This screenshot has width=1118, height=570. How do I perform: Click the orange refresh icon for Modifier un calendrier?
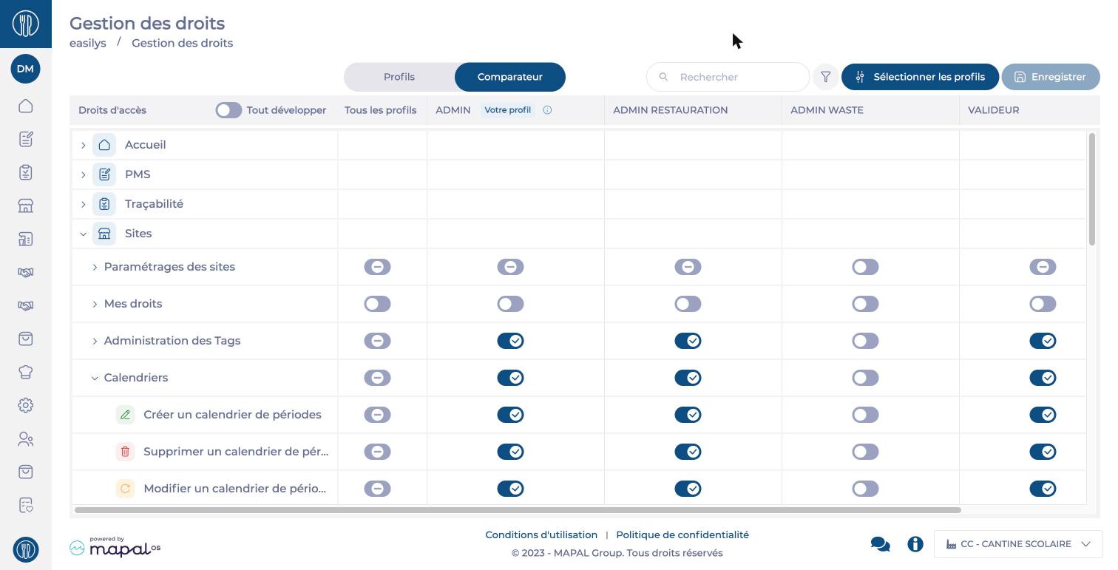(x=125, y=489)
